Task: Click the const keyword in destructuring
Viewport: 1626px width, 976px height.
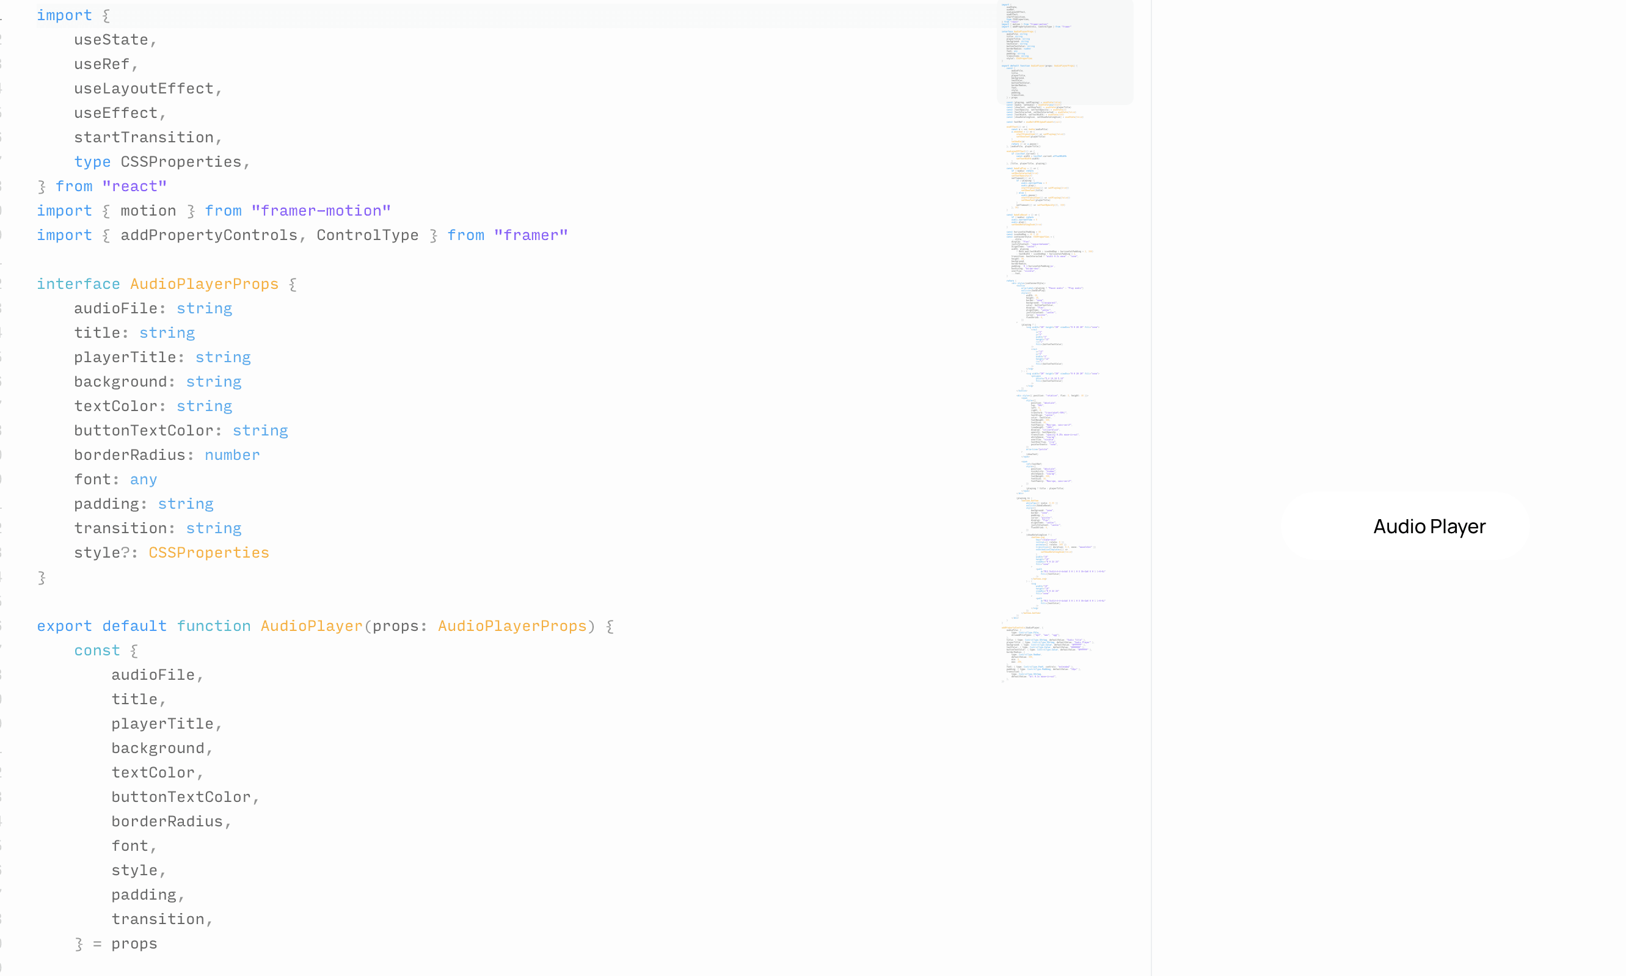Action: pyautogui.click(x=97, y=650)
